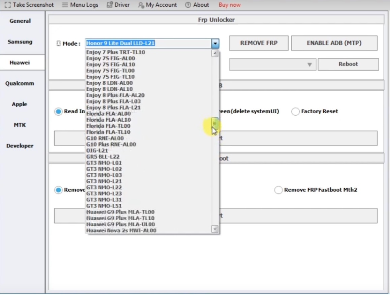Choose Enjoy 7S FIG-TL00
This screenshot has width=390, height=306.
[x=149, y=71]
